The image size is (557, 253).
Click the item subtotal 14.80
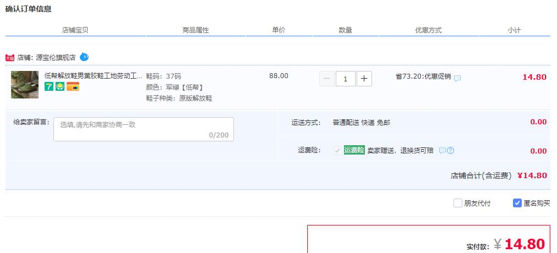(534, 77)
